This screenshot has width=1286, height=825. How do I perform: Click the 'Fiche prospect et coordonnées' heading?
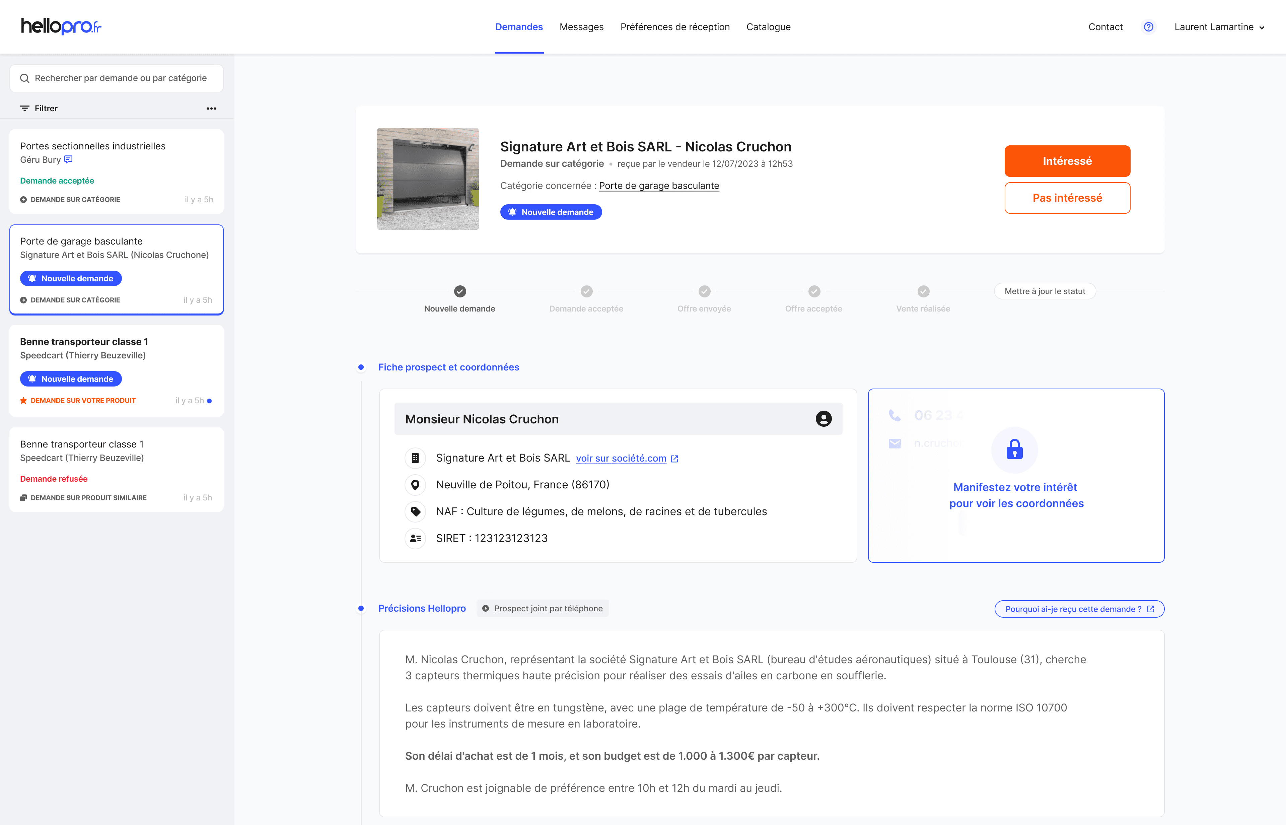(x=448, y=367)
